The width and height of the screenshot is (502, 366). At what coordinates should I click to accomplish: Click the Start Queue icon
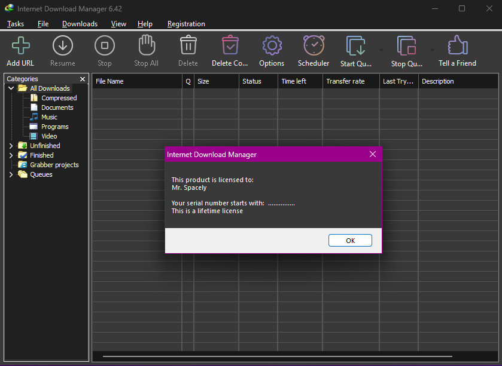point(355,46)
